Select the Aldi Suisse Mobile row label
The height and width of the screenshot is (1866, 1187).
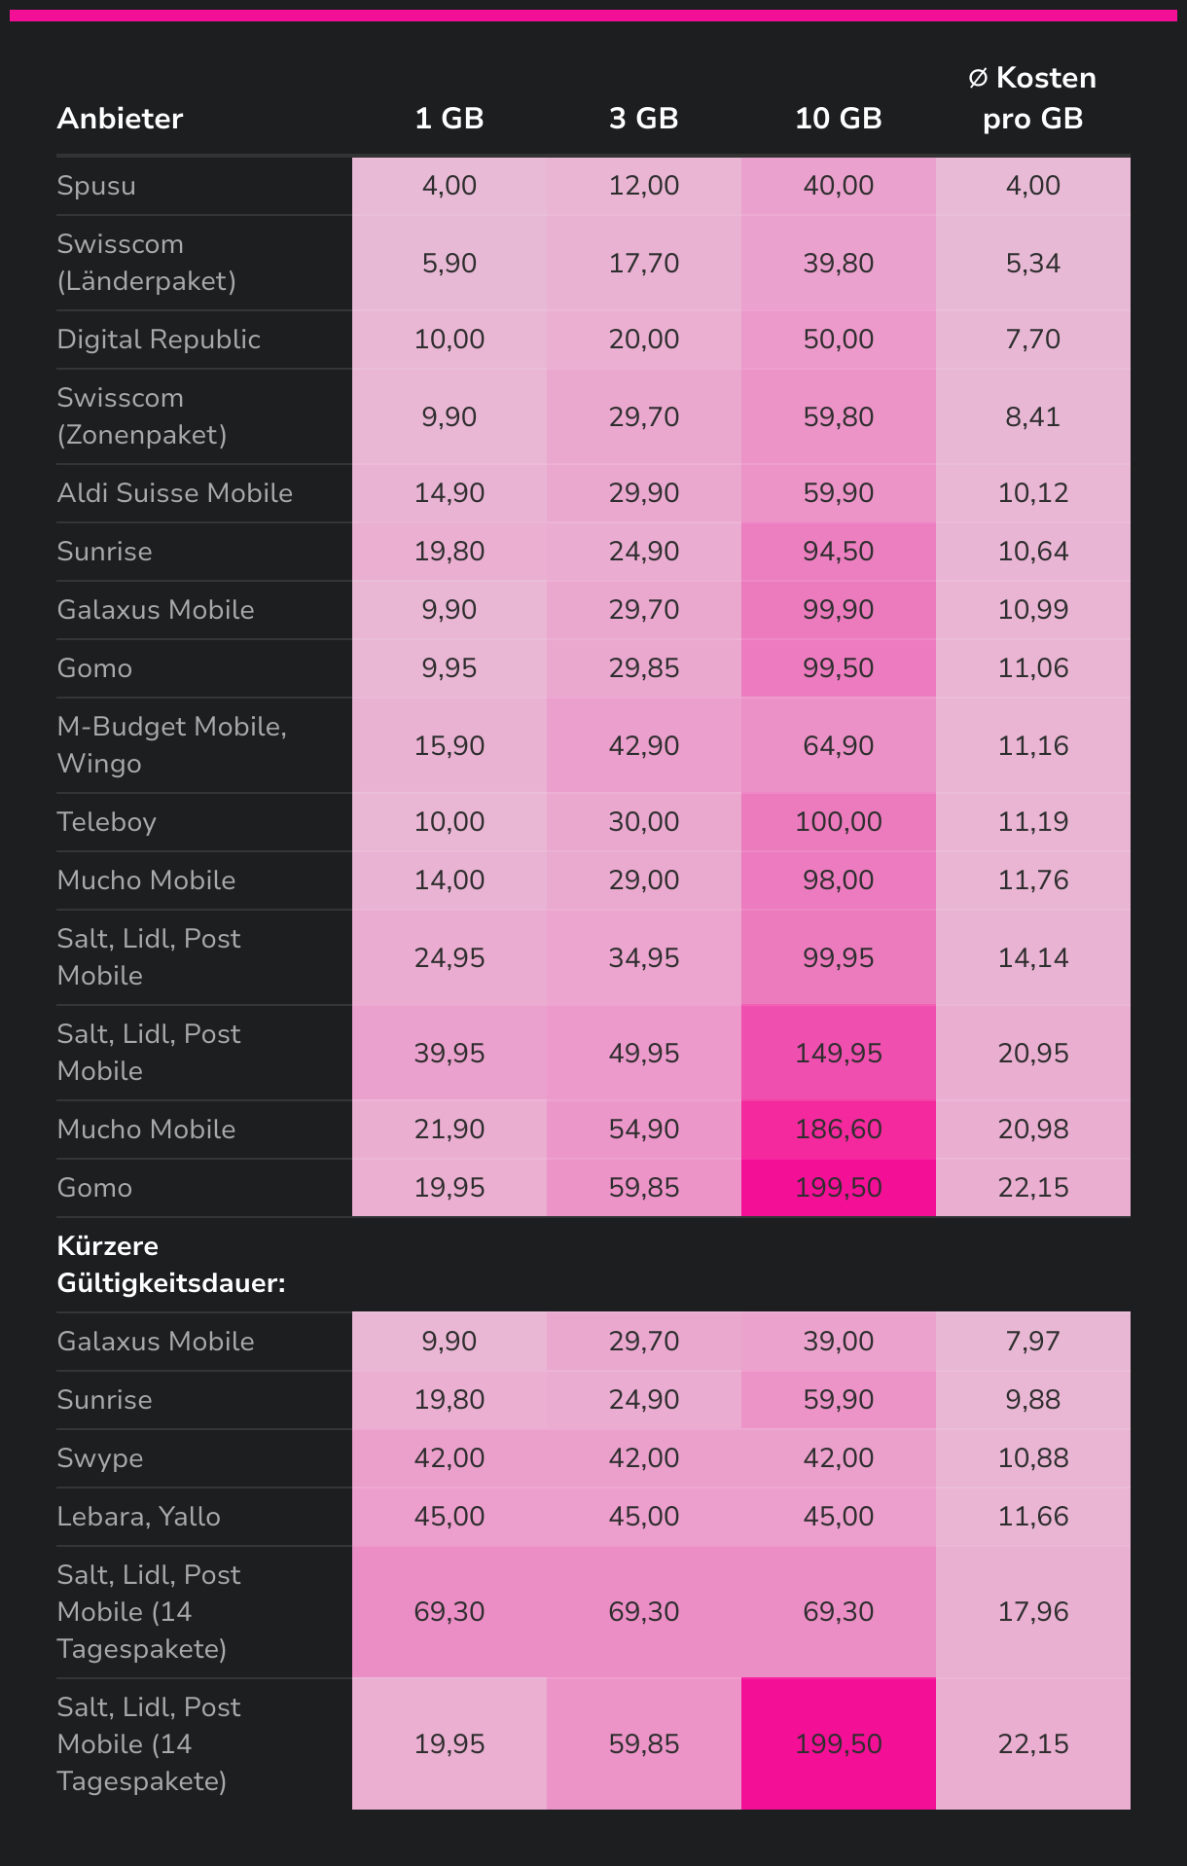(x=174, y=493)
